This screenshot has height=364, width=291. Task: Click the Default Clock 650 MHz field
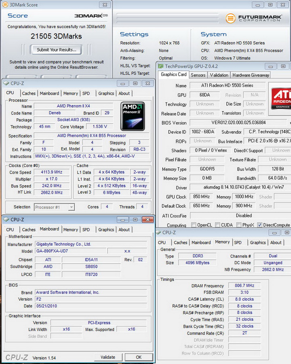click(201, 206)
